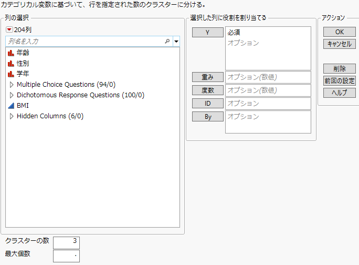The image size is (359, 265).
Task: Expand the Hidden Columns group
Action: (x=12, y=116)
